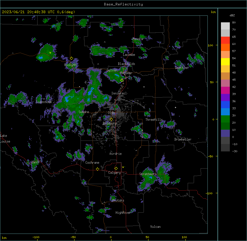Click the RedDeer city label

pyautogui.click(x=126, y=73)
